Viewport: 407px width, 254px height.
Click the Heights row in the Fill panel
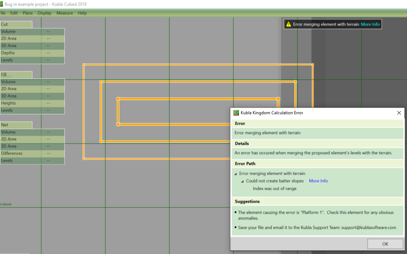32,103
